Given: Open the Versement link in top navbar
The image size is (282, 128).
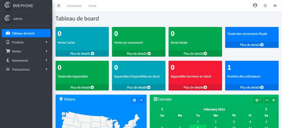Looking at the screenshot, I should point(74,6).
